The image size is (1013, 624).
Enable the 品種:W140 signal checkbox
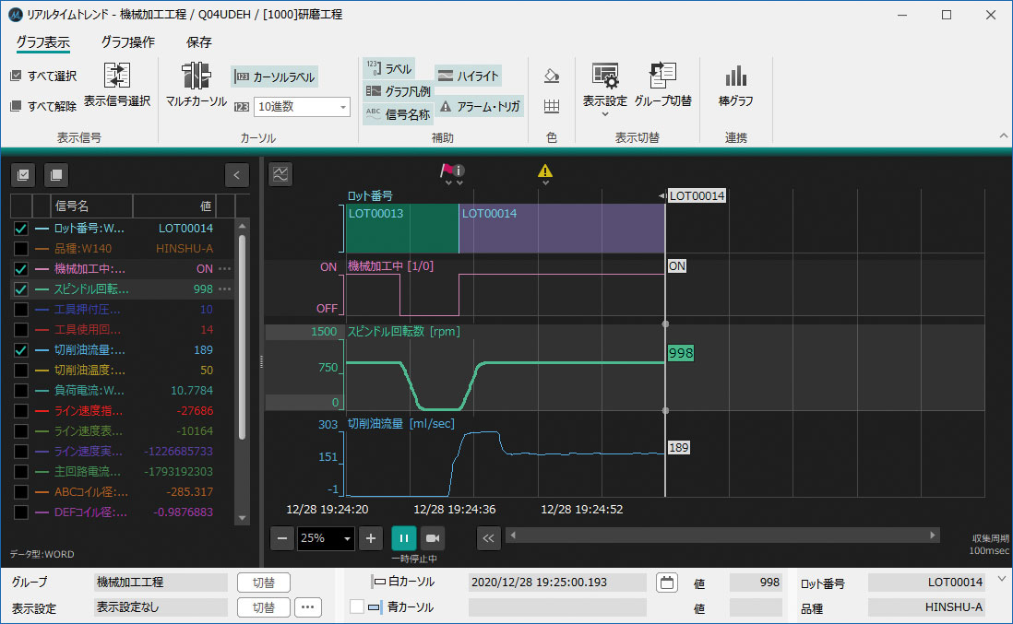pos(21,249)
